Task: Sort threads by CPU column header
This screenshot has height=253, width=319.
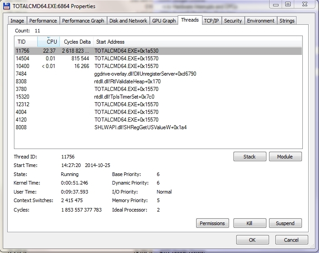Action: [x=49, y=42]
